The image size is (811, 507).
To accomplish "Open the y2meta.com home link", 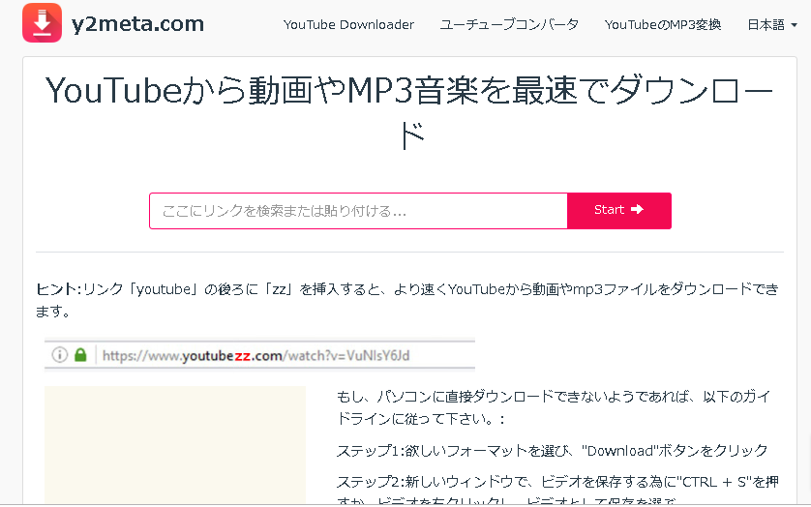I will click(137, 24).
